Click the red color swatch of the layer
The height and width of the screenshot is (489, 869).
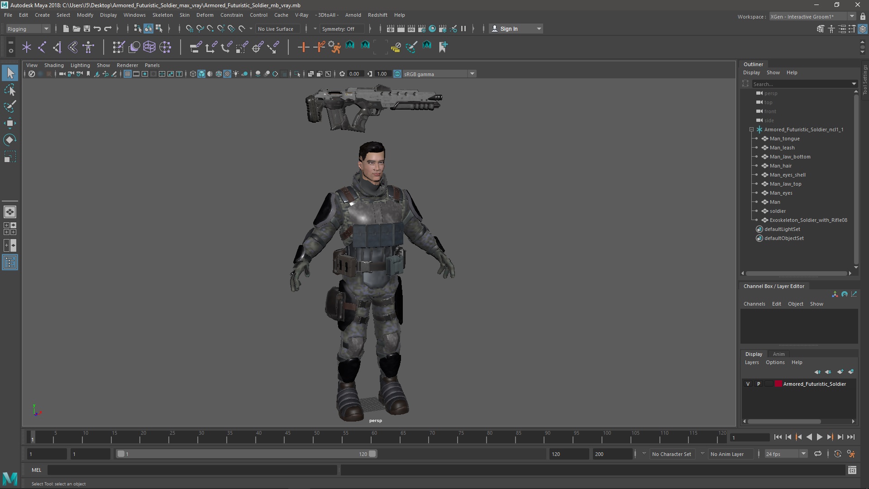pos(778,384)
